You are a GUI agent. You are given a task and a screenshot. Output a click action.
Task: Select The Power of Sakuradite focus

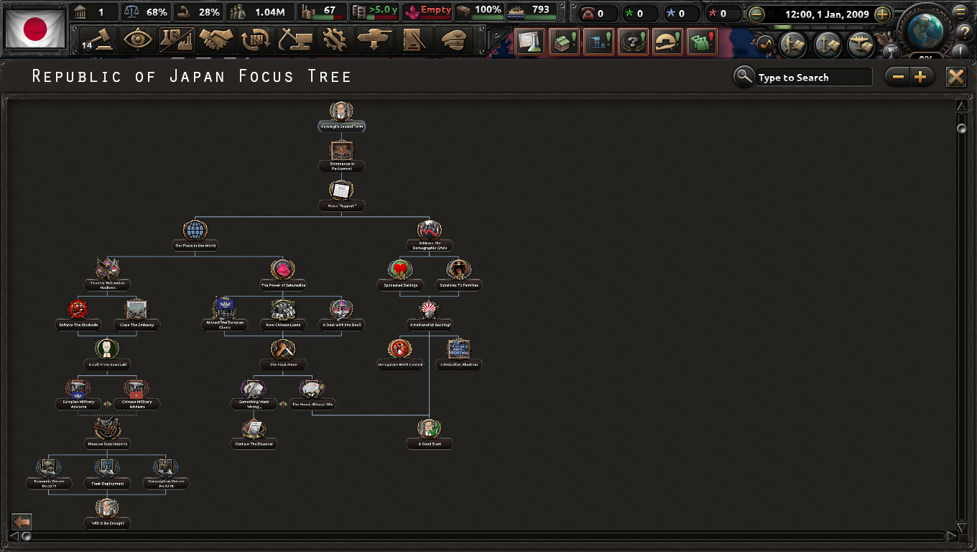coord(282,275)
